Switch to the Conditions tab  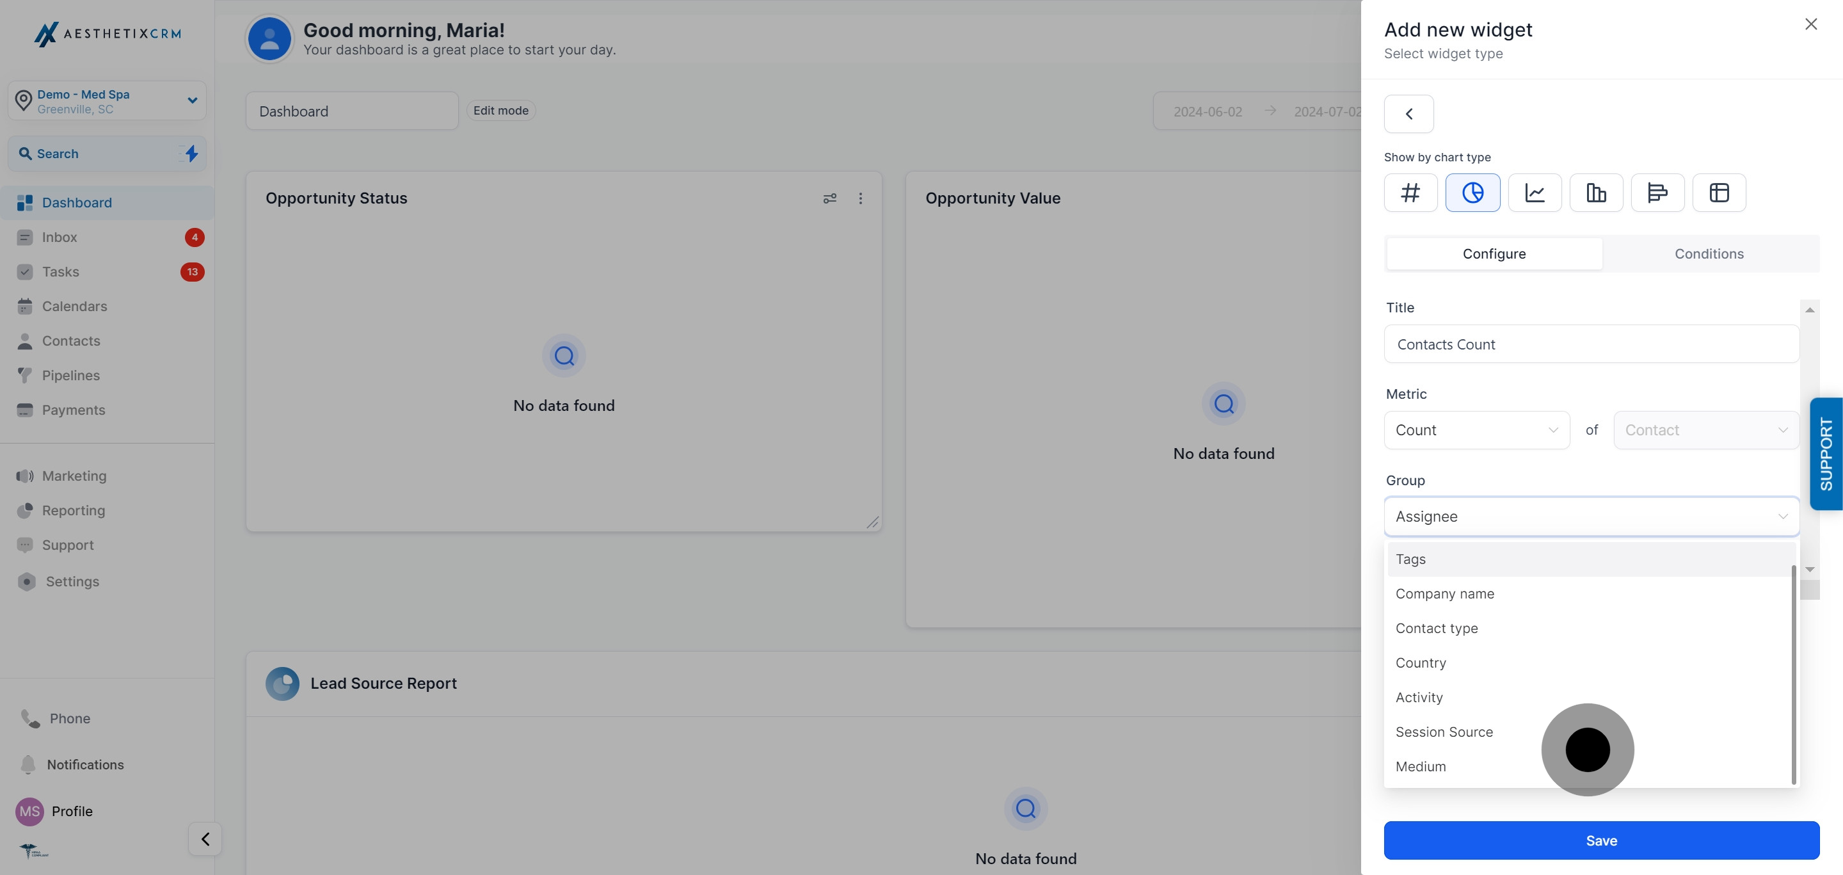click(x=1709, y=253)
